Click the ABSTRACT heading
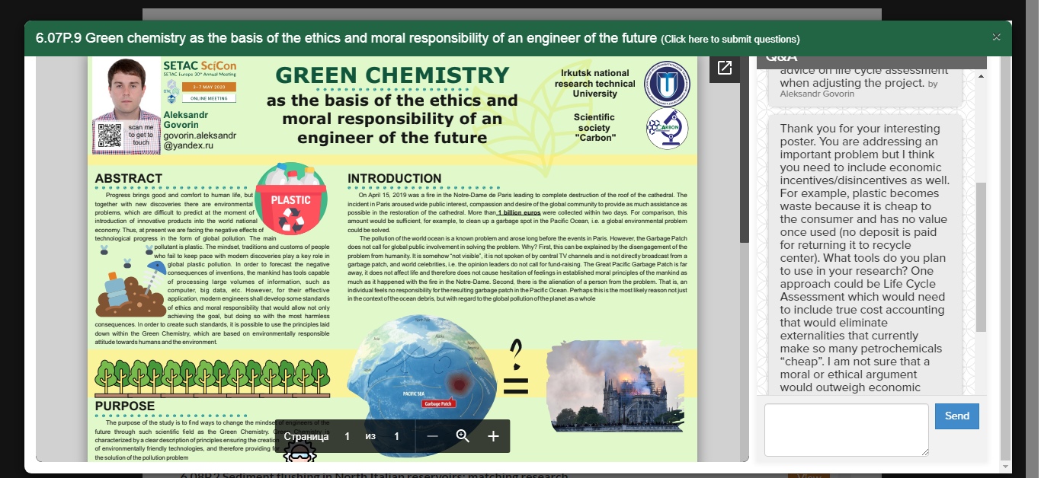The width and height of the screenshot is (1041, 478). [x=129, y=178]
